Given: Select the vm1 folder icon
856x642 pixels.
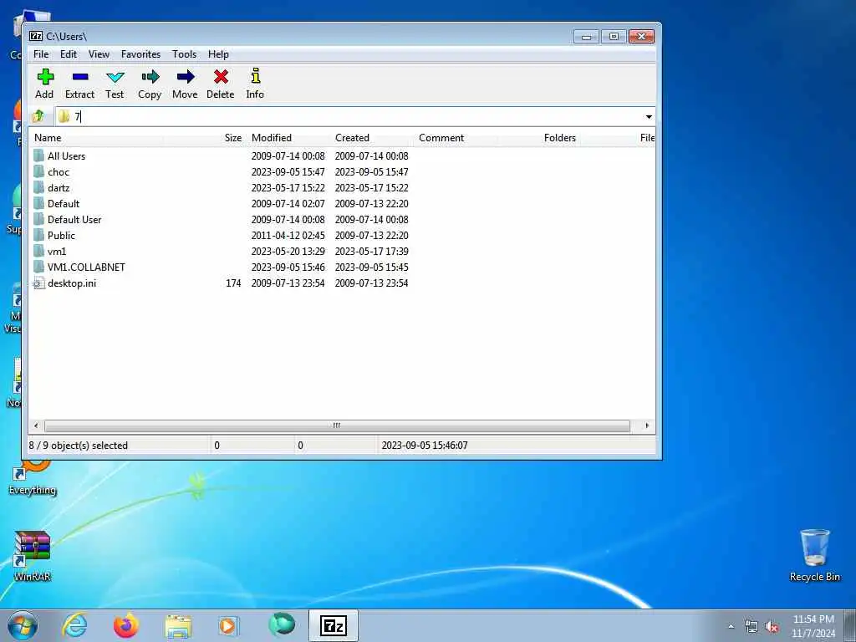Looking at the screenshot, I should tap(38, 251).
